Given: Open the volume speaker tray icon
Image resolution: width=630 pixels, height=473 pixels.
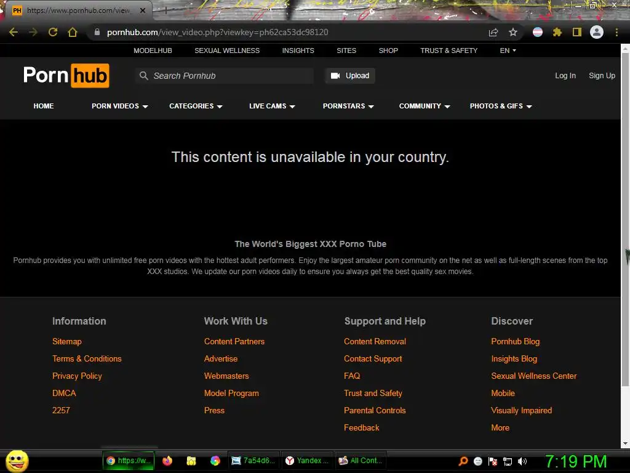Looking at the screenshot, I should point(522,461).
